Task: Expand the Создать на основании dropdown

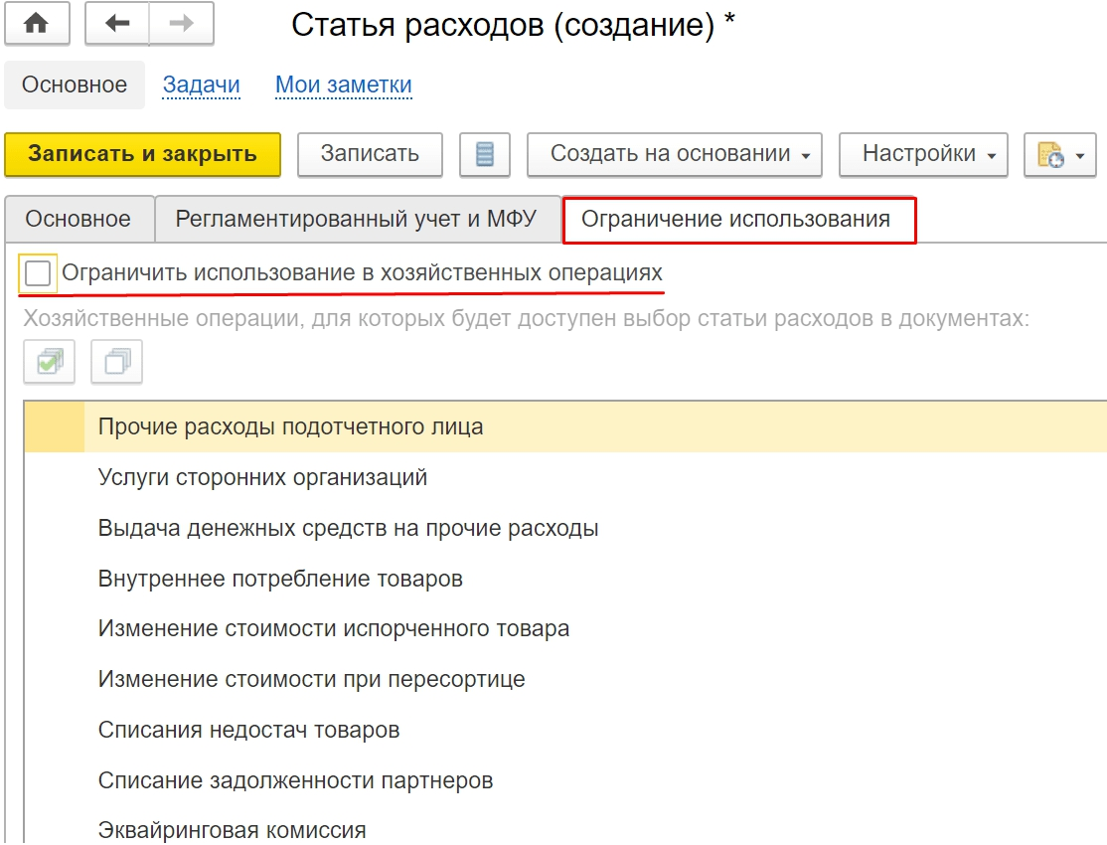Action: (674, 154)
